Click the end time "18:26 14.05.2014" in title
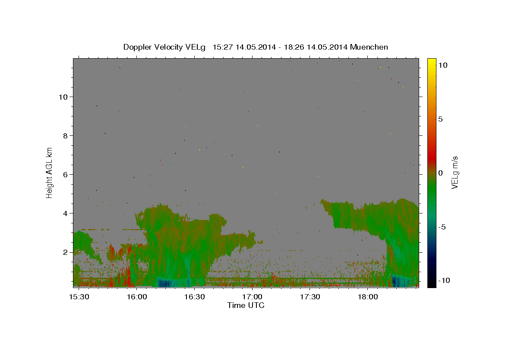Screen dimensions: 518x345 316,47
